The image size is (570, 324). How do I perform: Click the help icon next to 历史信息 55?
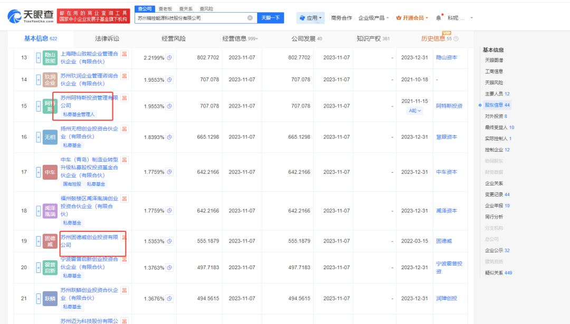[x=456, y=38]
